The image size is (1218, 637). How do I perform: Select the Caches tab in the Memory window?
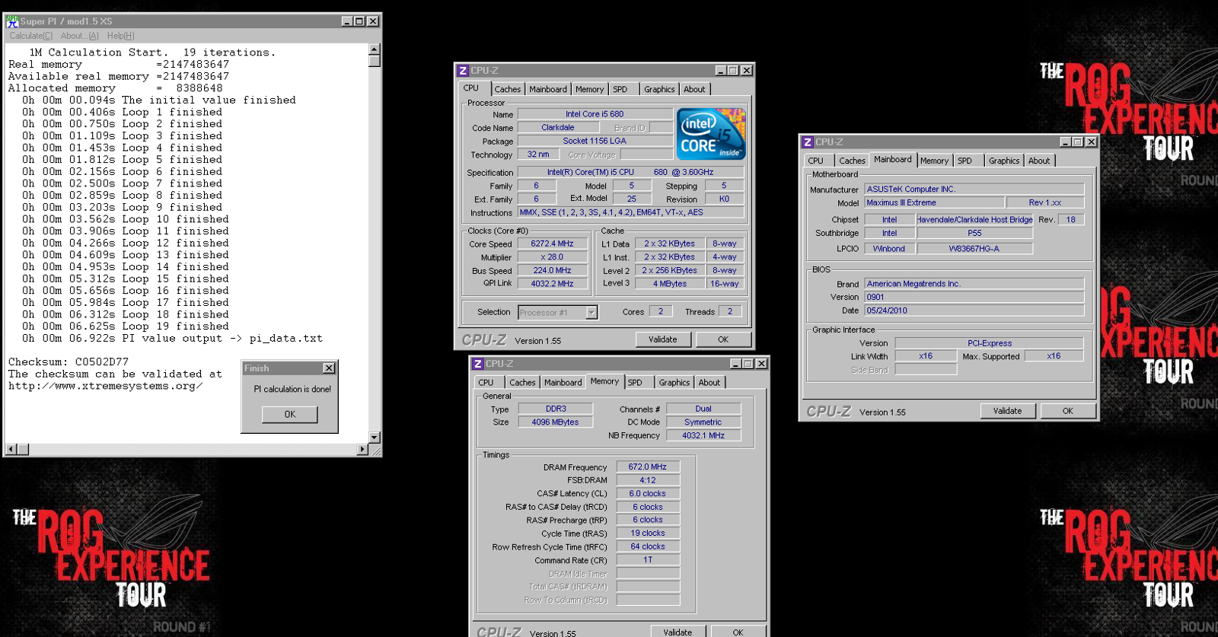(522, 383)
